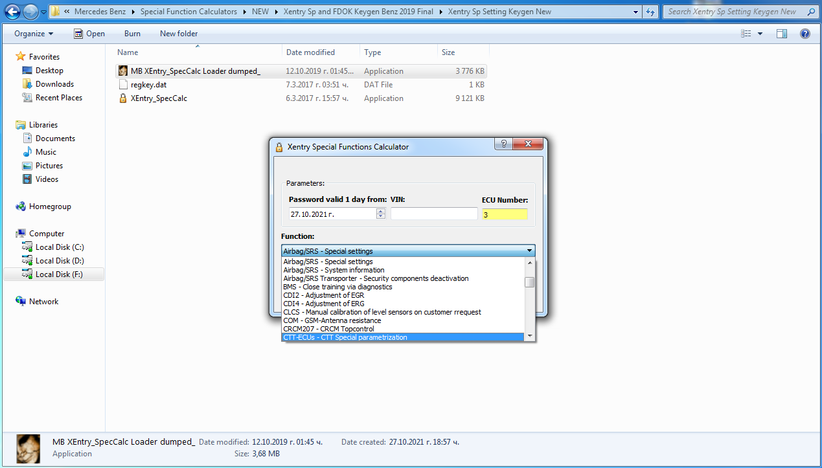
Task: Click NEW breadcrumb segment in address bar
Action: coord(260,12)
